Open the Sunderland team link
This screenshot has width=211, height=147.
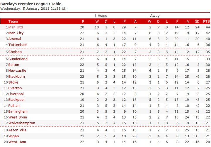[x=18, y=59]
